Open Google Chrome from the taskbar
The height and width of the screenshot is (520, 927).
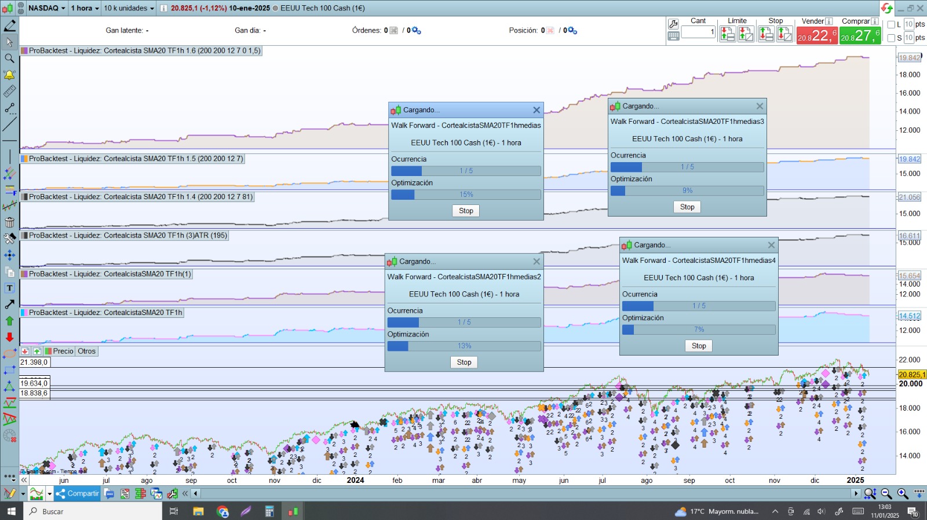click(222, 511)
